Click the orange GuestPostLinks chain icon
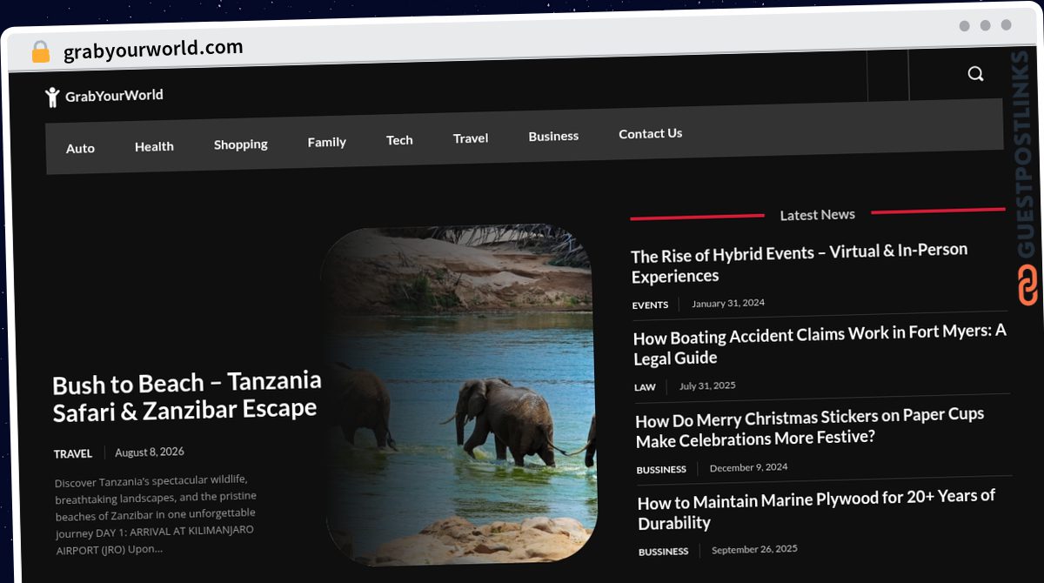 tap(1028, 285)
